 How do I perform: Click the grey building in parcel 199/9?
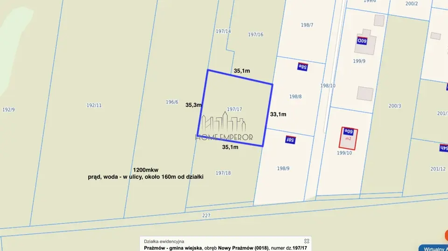[x=365, y=42]
